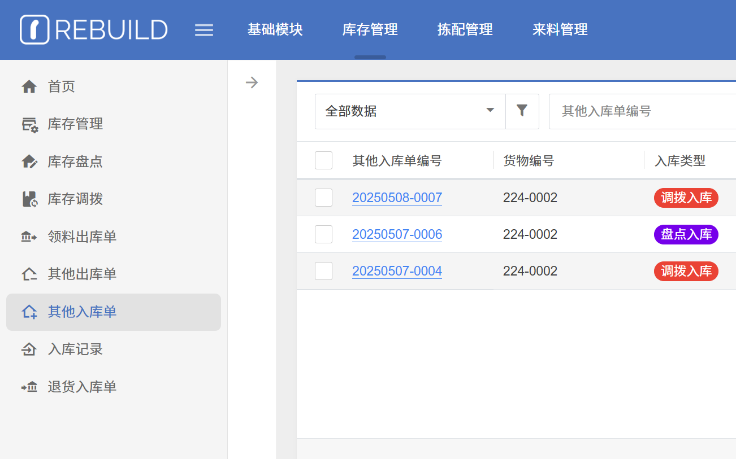The height and width of the screenshot is (459, 736).
Task: Open 其他出库单 in the sidebar
Action: pos(82,274)
